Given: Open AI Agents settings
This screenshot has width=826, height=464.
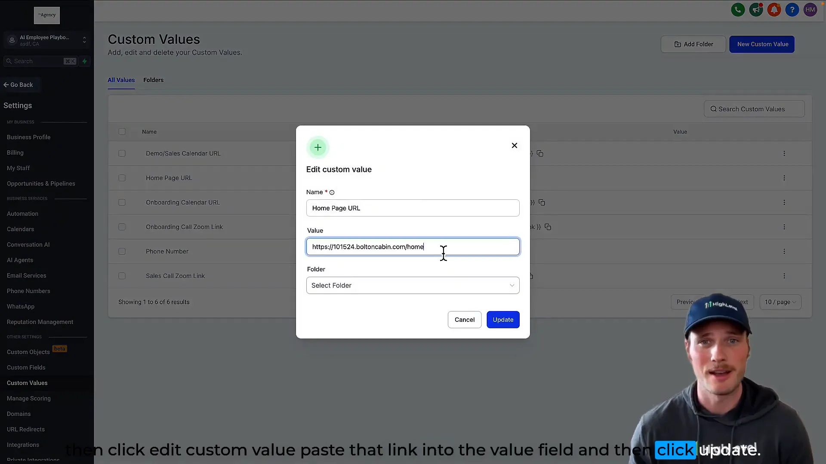Looking at the screenshot, I should (x=20, y=260).
